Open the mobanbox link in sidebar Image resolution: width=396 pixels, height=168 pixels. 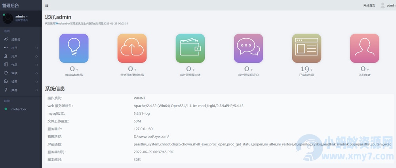click(x=19, y=109)
